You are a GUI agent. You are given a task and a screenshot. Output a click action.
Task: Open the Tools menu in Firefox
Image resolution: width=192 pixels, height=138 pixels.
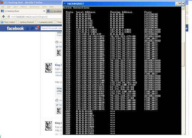click(x=44, y=7)
